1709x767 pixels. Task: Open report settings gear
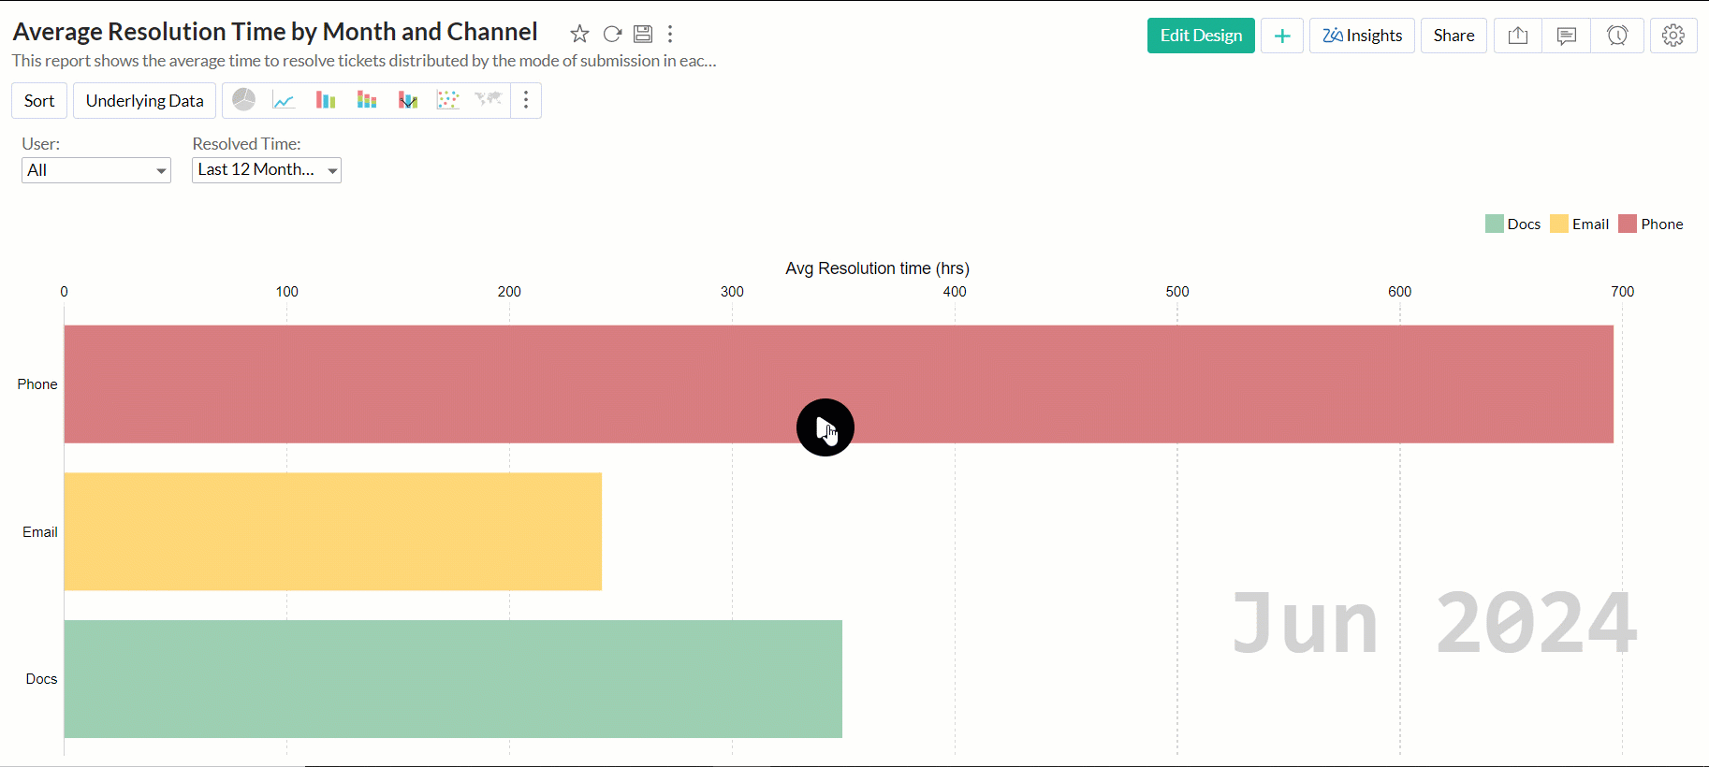[1673, 36]
